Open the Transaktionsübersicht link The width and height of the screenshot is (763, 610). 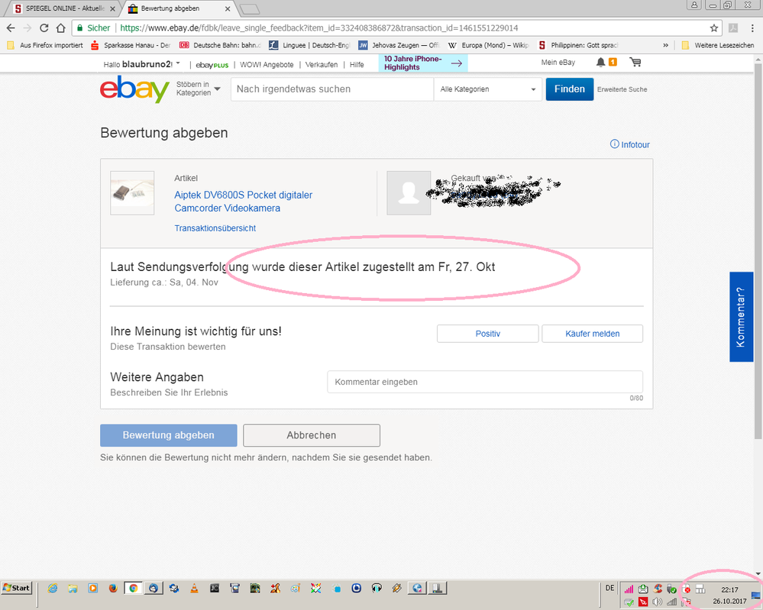tap(215, 228)
